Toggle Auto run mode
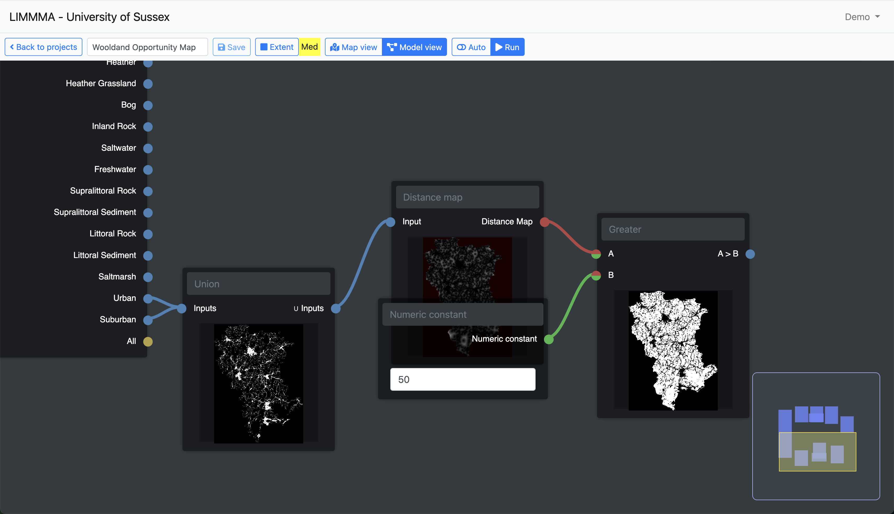The width and height of the screenshot is (894, 514). pos(471,47)
